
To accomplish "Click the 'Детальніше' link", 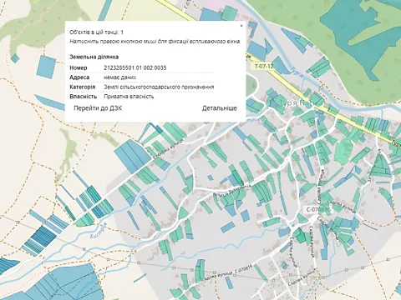I will coord(220,108).
